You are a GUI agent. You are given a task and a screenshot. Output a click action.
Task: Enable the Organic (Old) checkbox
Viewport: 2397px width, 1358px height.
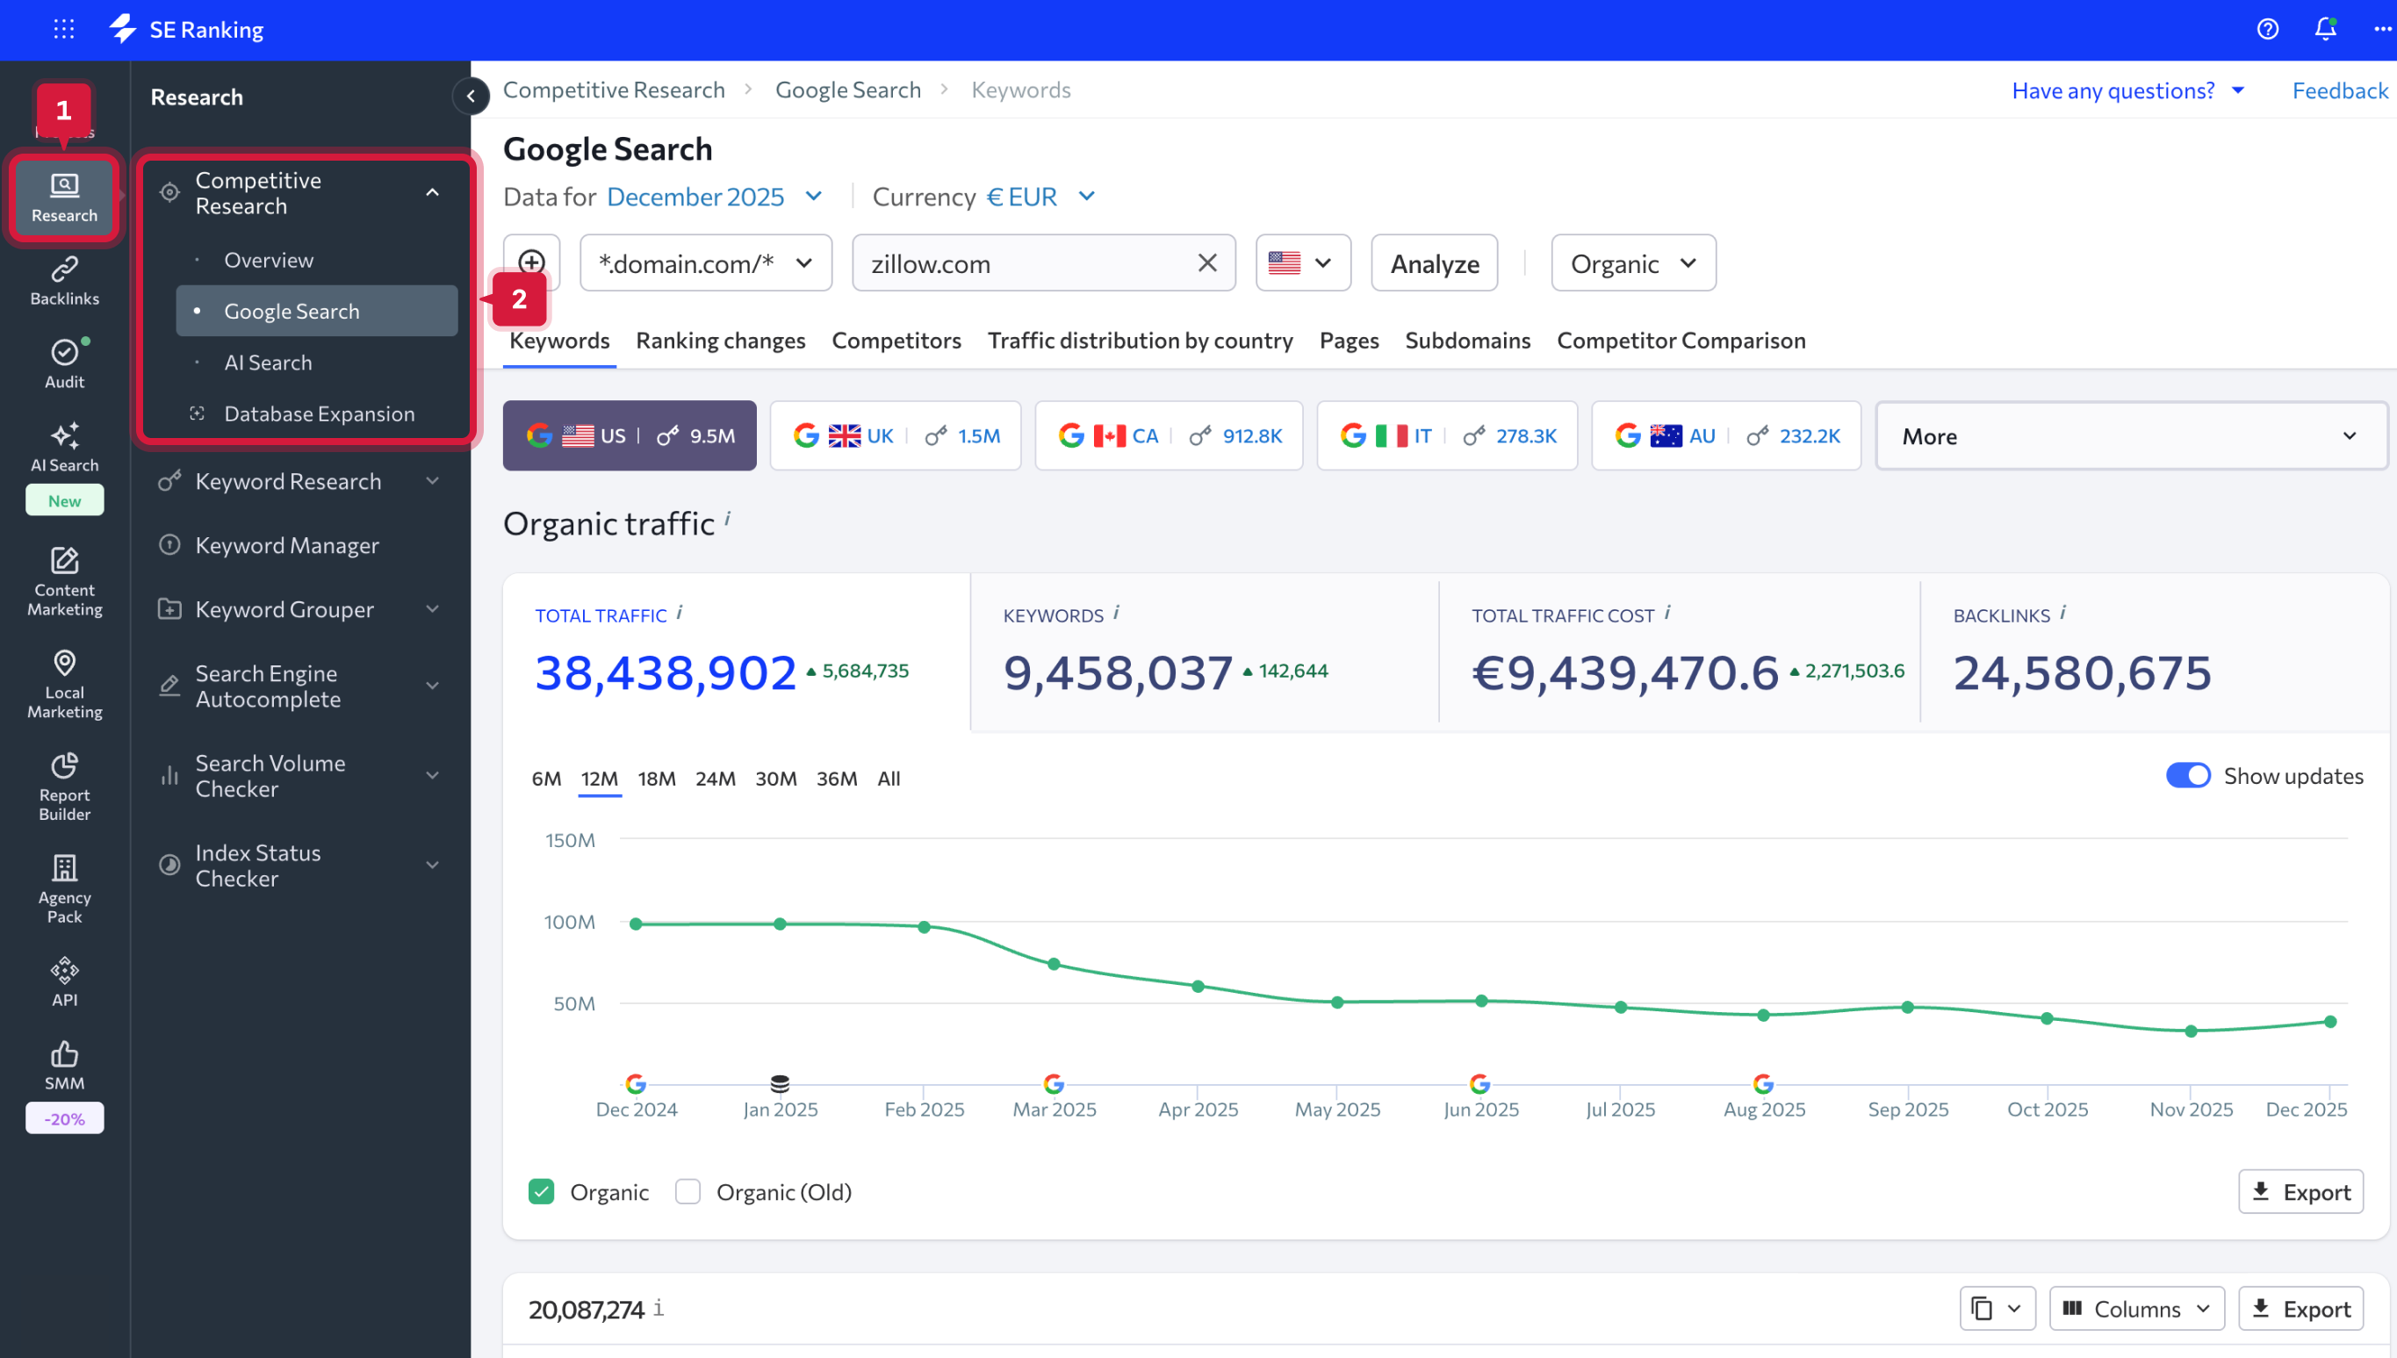(687, 1191)
